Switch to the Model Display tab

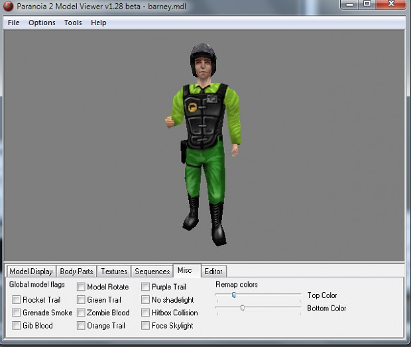click(31, 272)
